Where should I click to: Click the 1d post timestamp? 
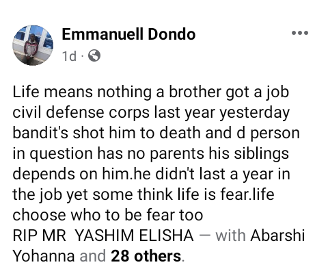pos(69,56)
